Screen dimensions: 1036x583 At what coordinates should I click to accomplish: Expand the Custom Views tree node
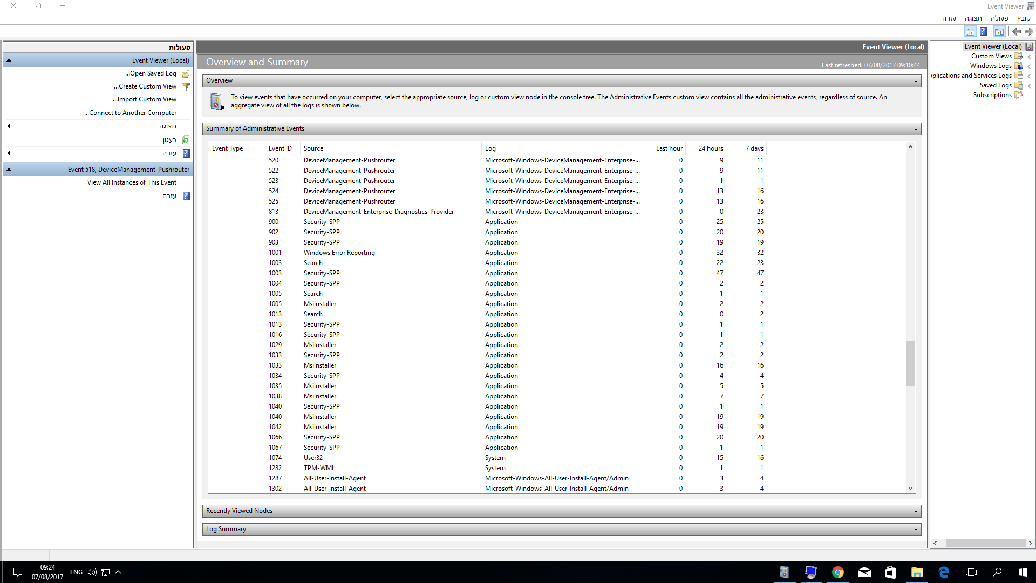click(x=1029, y=57)
